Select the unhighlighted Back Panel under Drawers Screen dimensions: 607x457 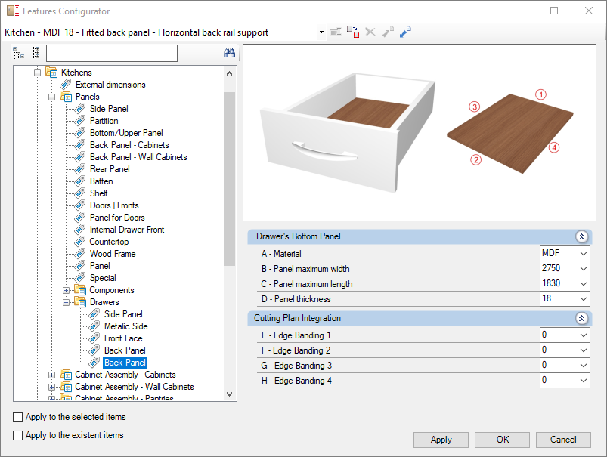click(125, 350)
